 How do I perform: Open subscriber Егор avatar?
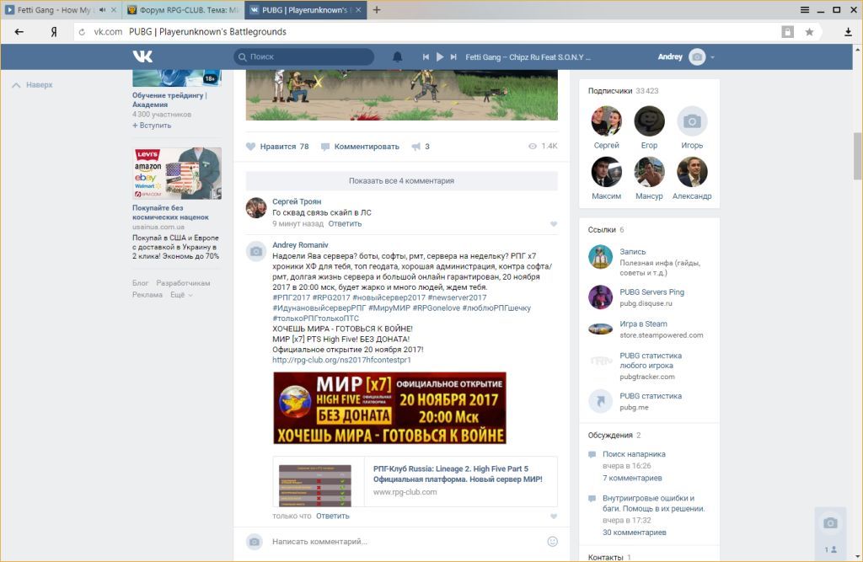click(650, 120)
